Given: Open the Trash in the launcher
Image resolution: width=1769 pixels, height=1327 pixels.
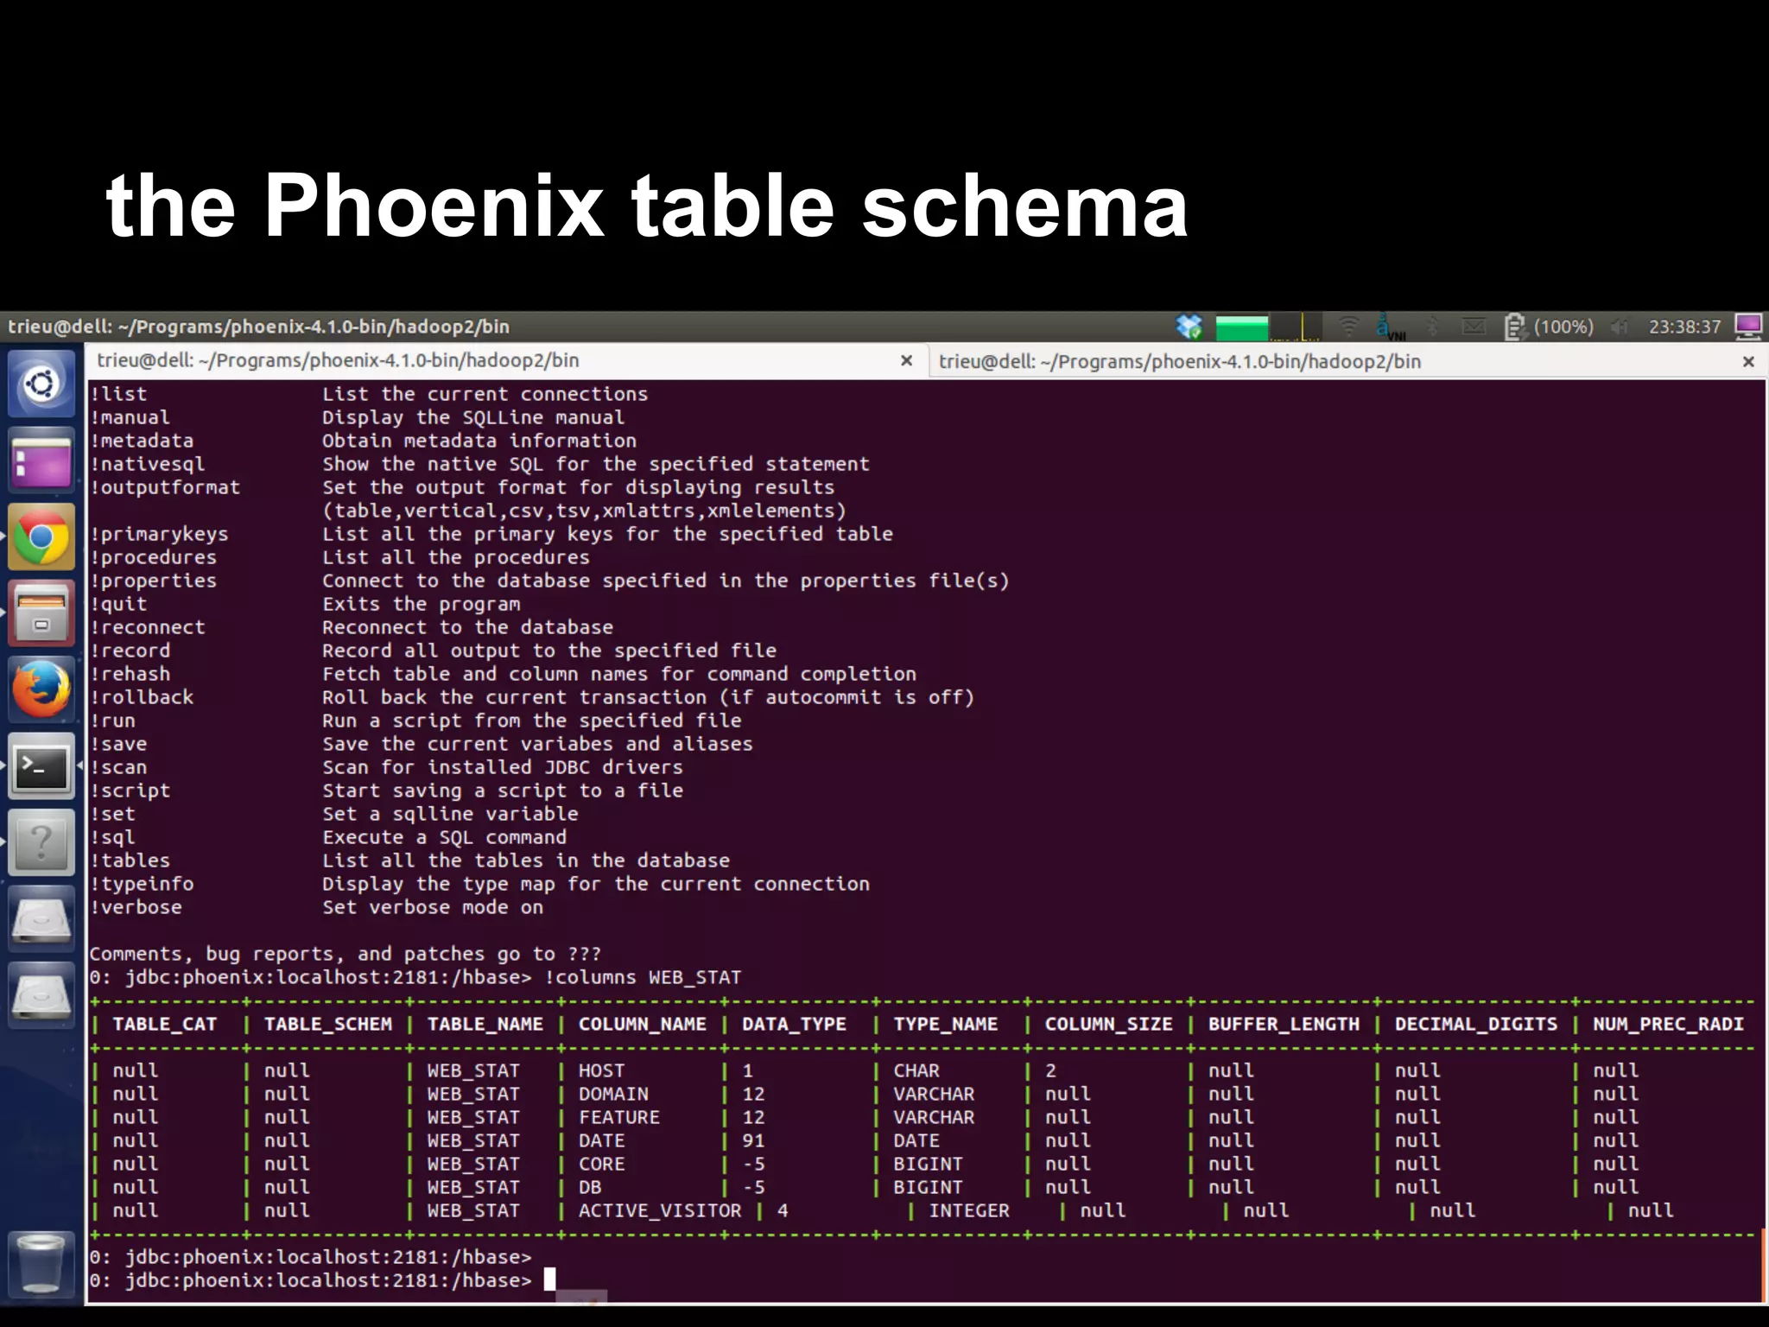Looking at the screenshot, I should [x=41, y=1264].
